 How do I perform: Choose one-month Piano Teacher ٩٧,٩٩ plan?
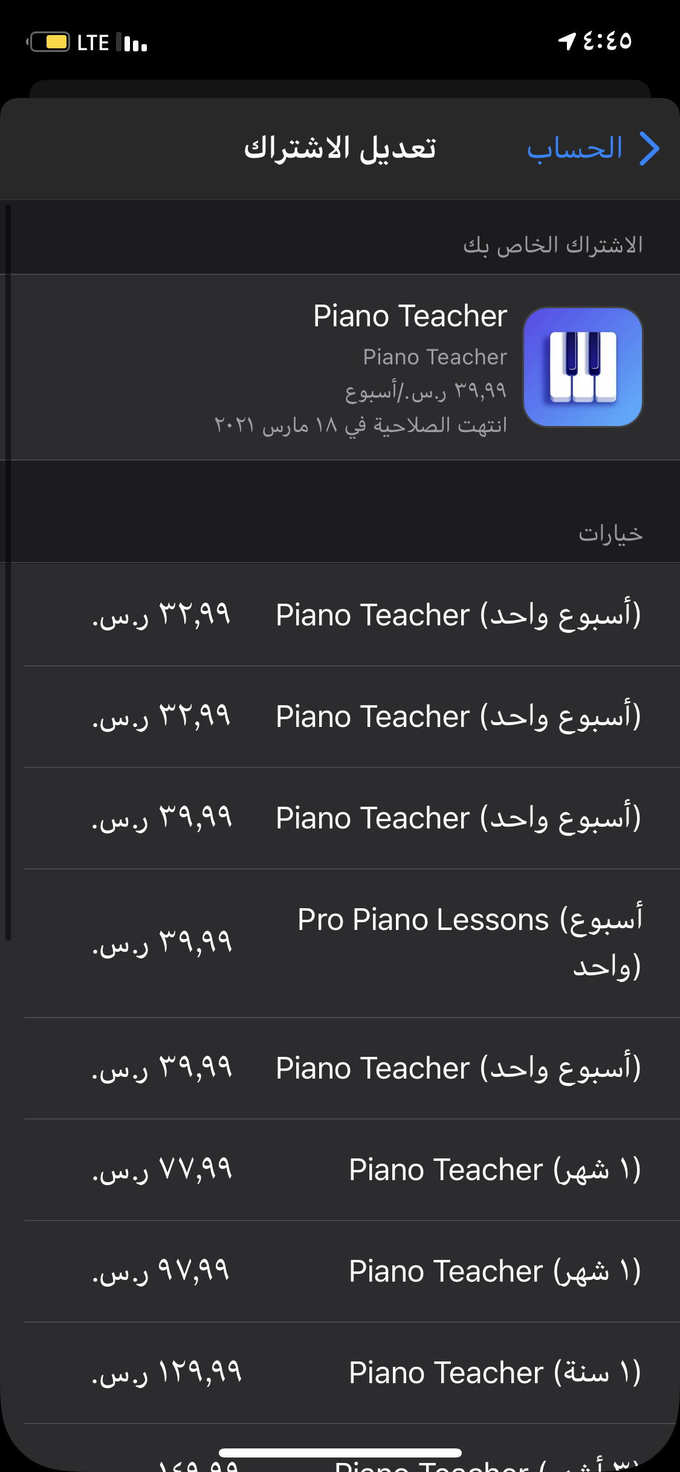[352, 1271]
